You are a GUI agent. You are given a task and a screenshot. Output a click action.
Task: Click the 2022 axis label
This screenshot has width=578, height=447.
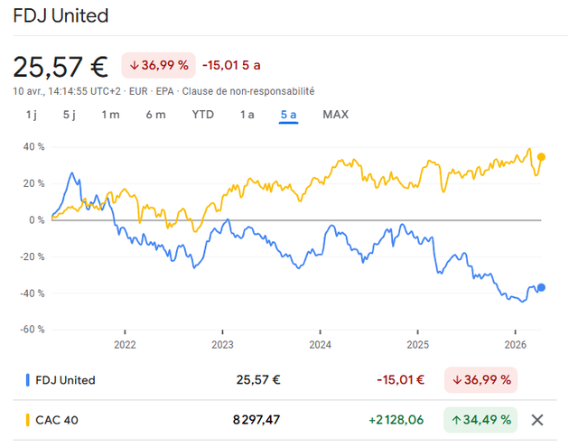(125, 345)
